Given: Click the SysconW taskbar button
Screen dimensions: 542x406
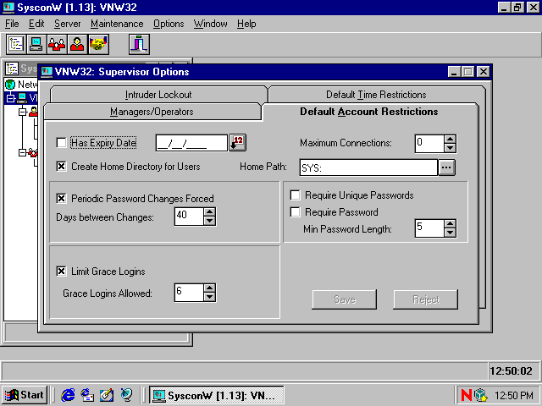Looking at the screenshot, I should (217, 395).
